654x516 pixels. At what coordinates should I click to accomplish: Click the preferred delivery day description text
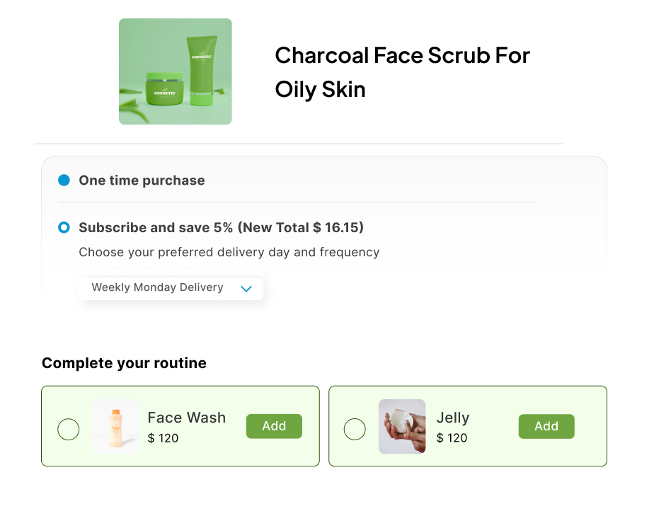[x=229, y=252]
